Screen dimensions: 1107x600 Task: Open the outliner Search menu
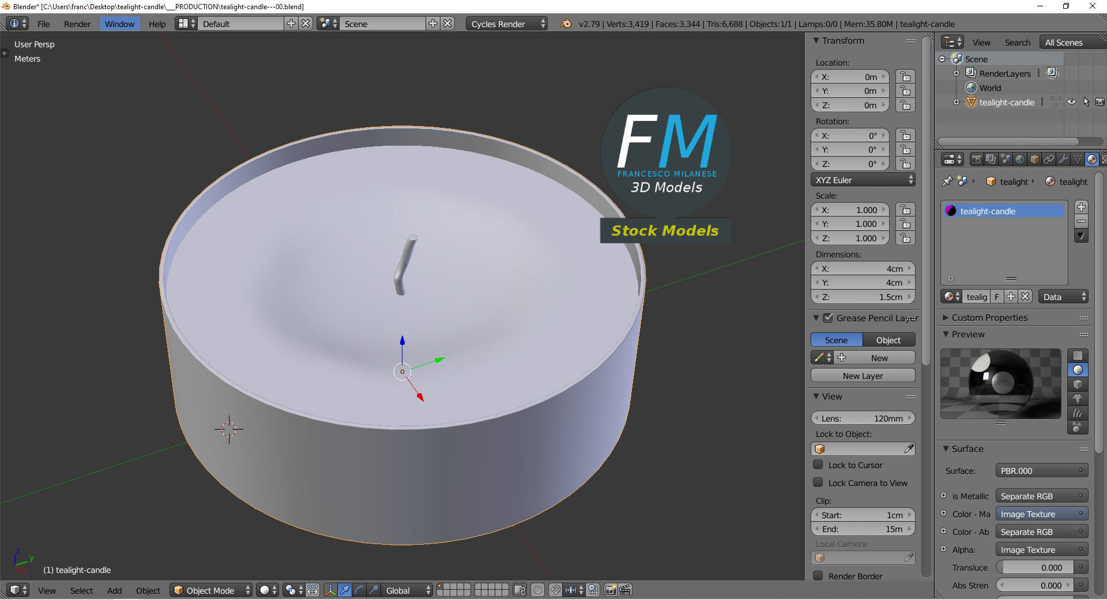[x=1017, y=43]
